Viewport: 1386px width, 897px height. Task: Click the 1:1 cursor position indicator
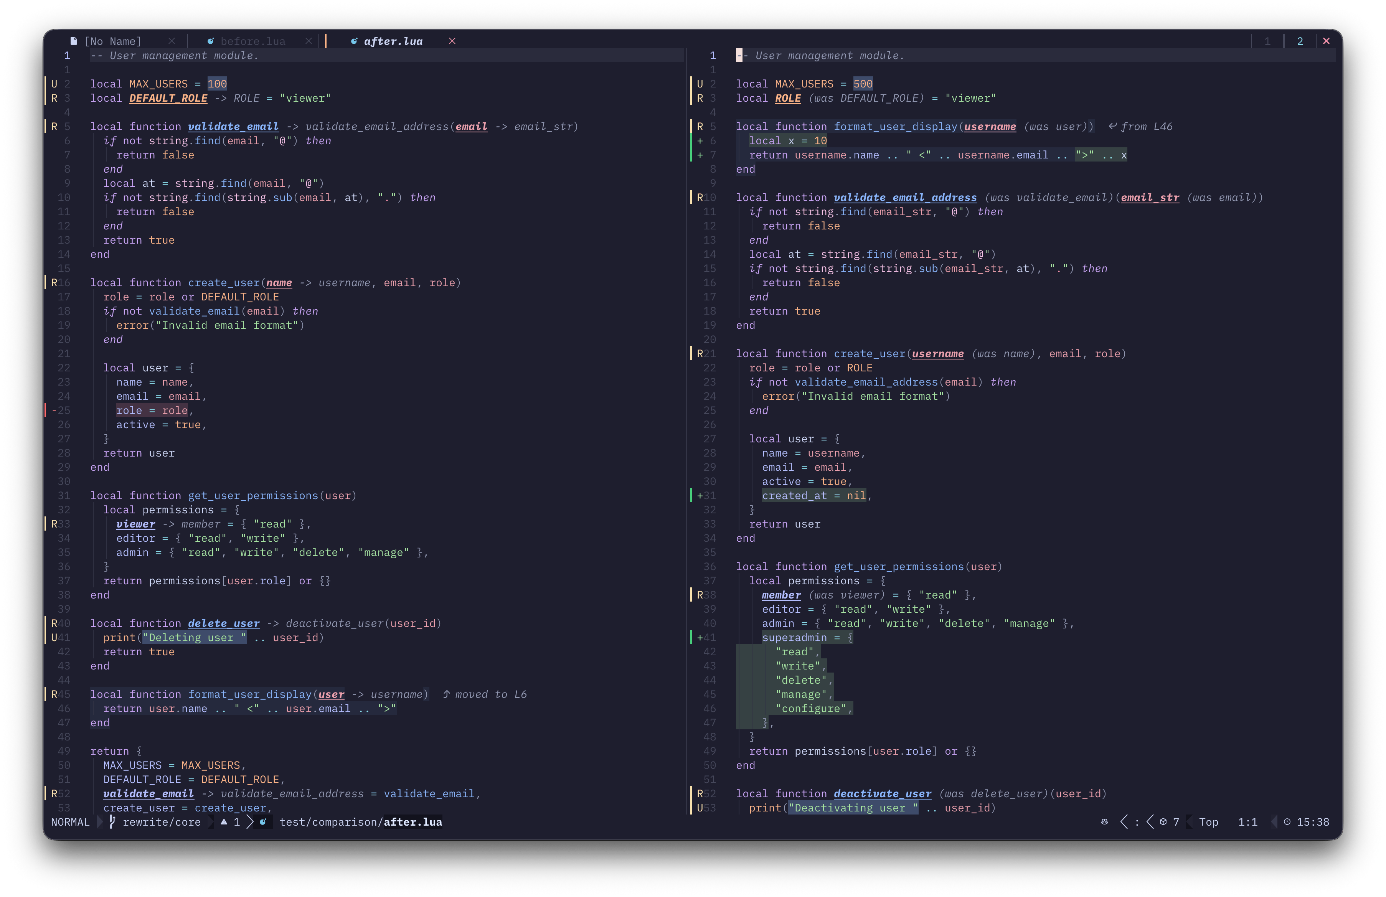[1247, 822]
